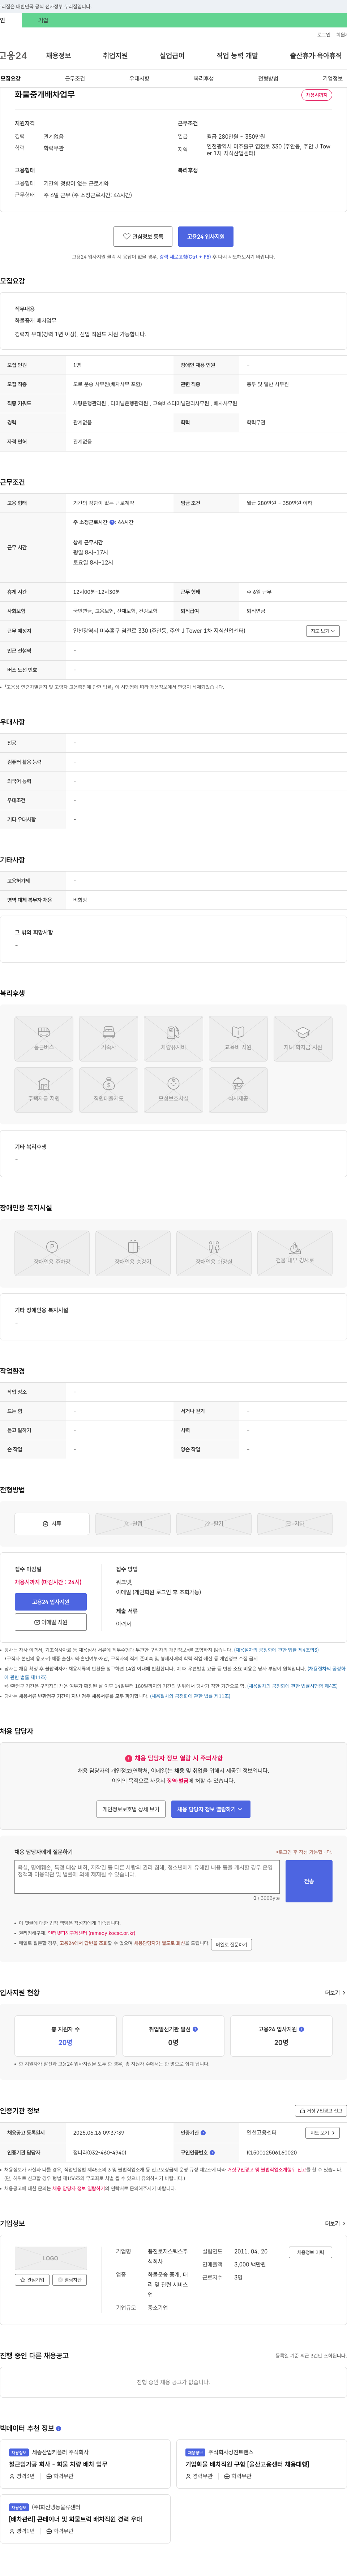Click the company LOGO thumbnail
This screenshot has height=2576, width=347.
point(51,2258)
